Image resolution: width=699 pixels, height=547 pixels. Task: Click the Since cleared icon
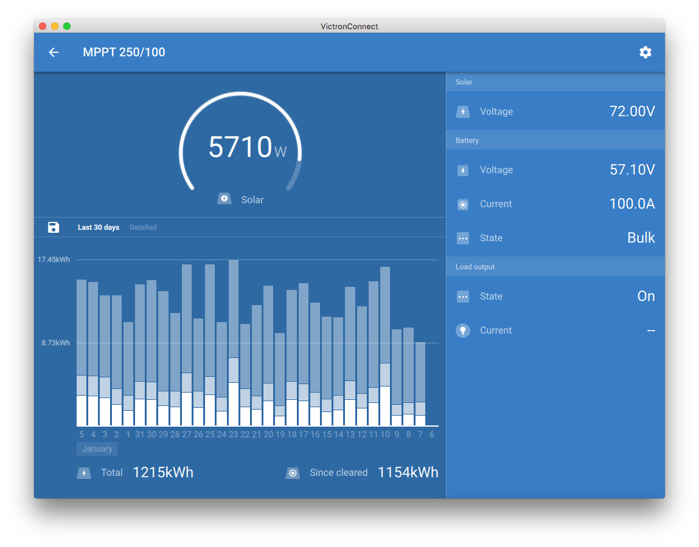(293, 473)
